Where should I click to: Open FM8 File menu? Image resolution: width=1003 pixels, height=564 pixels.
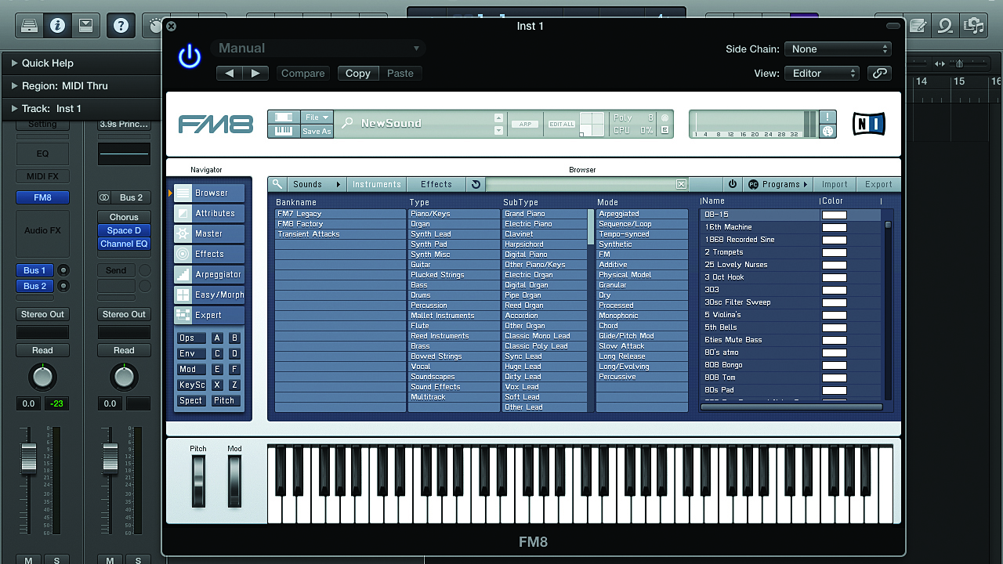[x=317, y=117]
